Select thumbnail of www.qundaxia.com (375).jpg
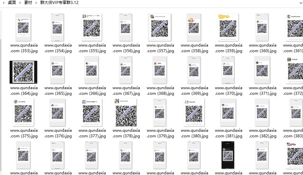The width and height of the screenshot is (303, 175). pos(23,112)
